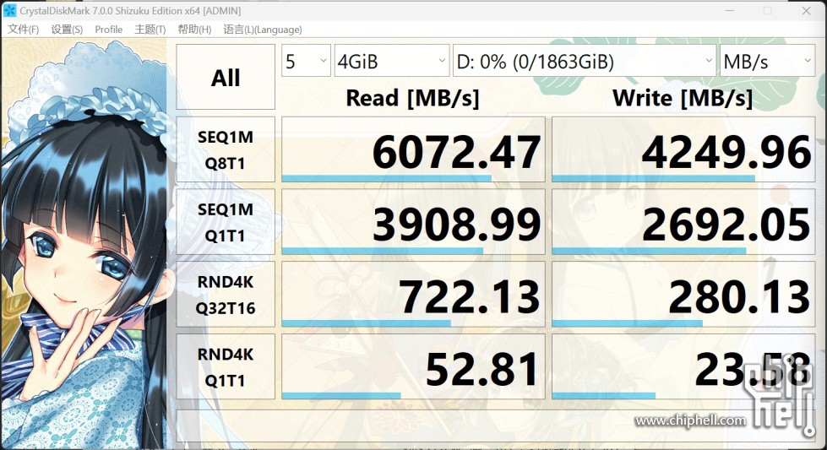This screenshot has height=450, width=827.
Task: Click the RND4K Q1T1 read result 52.81
Action: click(414, 366)
